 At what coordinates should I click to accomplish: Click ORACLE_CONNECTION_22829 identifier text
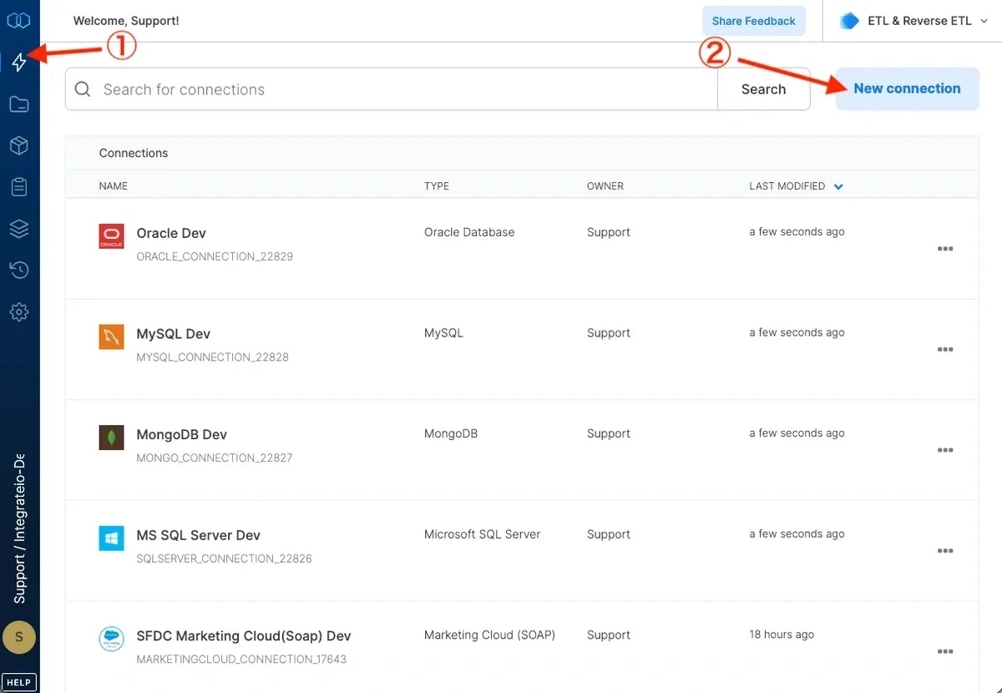coord(215,256)
